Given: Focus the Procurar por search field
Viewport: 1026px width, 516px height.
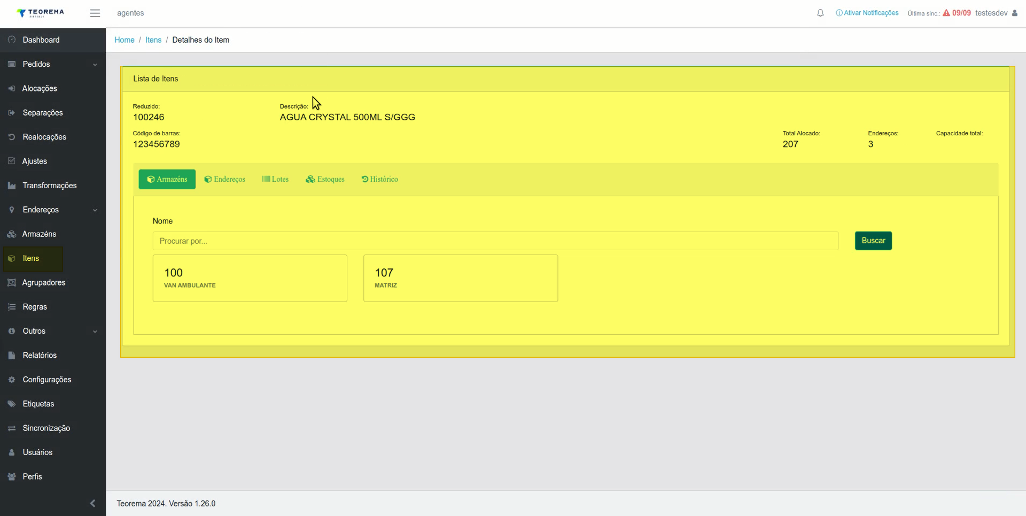Looking at the screenshot, I should [495, 241].
